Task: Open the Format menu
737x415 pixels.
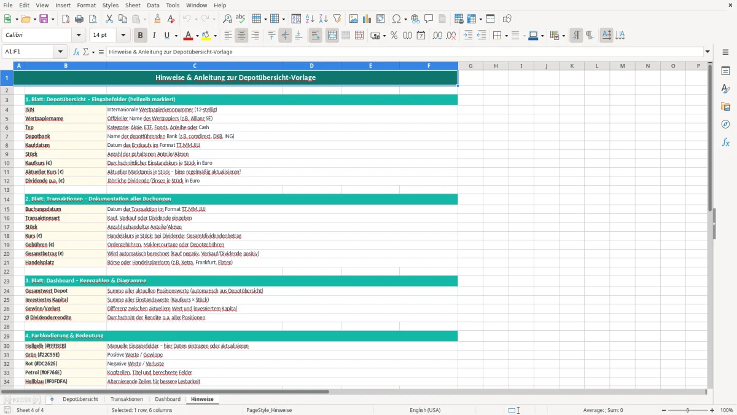Action: click(x=87, y=5)
